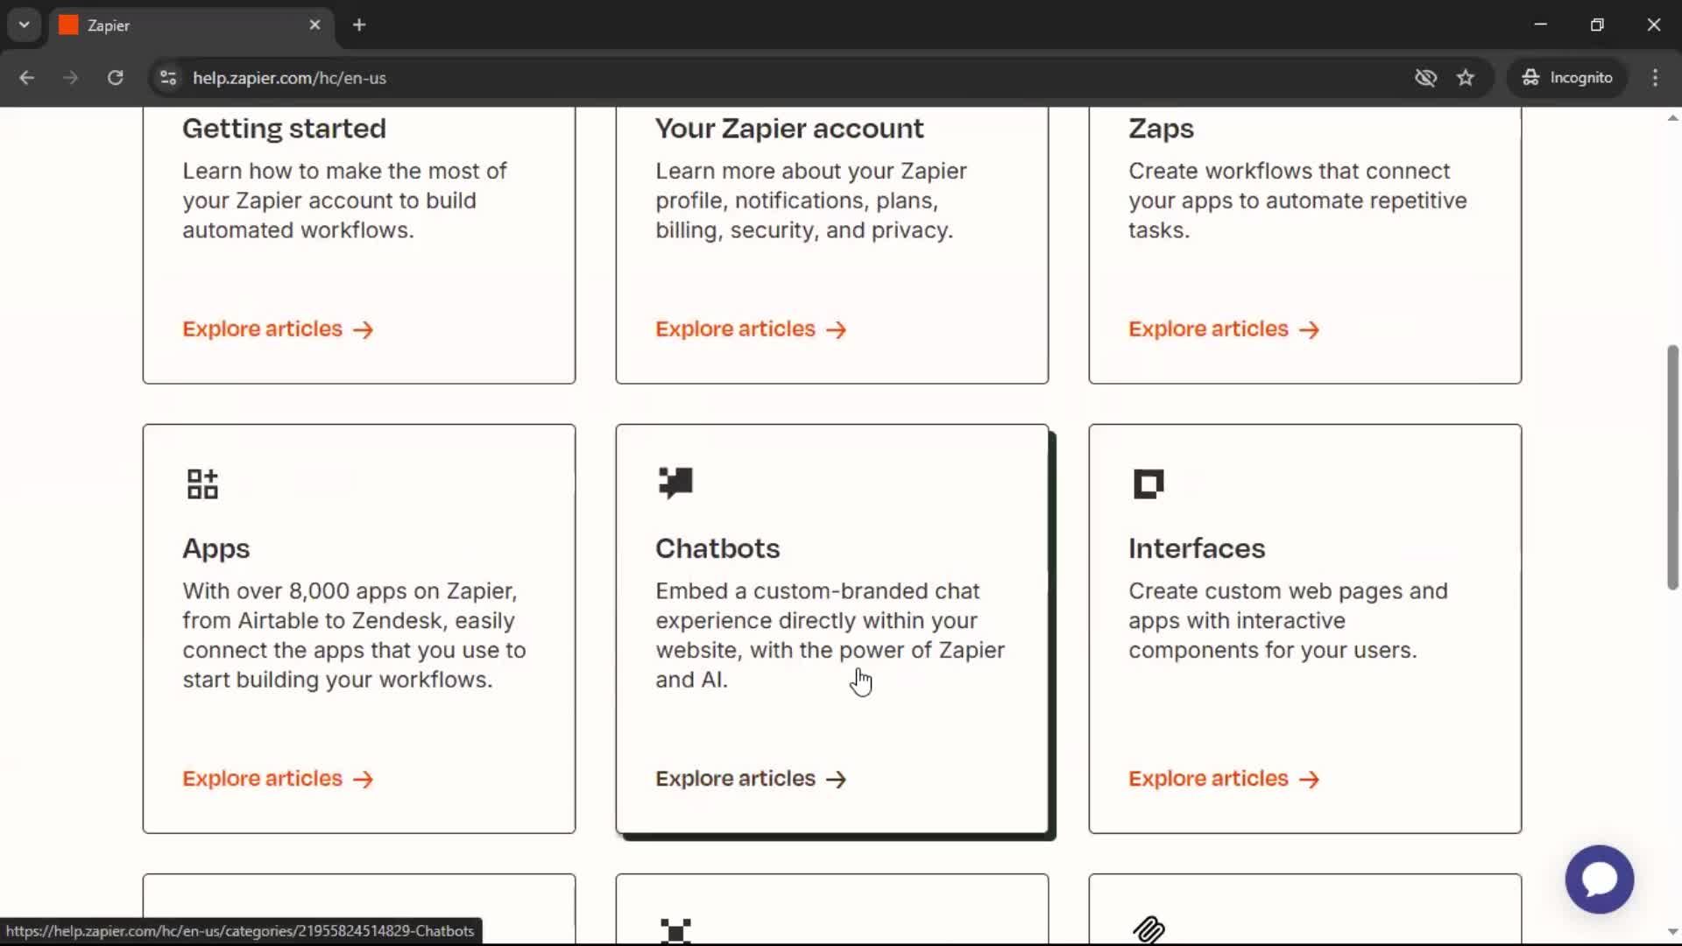
Task: Explore articles under Chatbots
Action: pos(751,779)
